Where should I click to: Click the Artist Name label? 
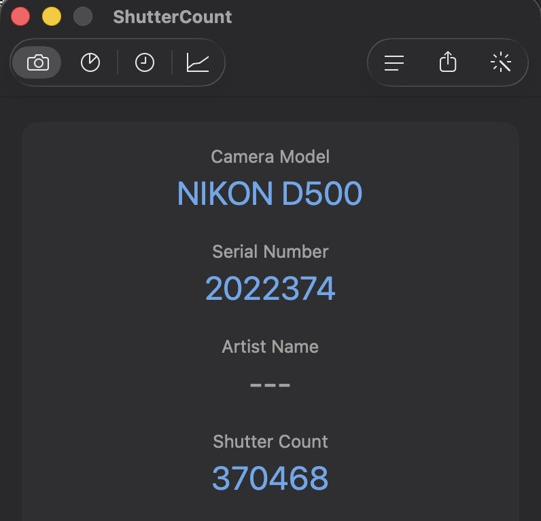(270, 347)
